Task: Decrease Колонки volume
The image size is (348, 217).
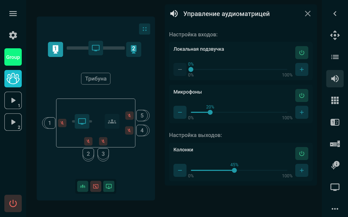Action: click(180, 170)
